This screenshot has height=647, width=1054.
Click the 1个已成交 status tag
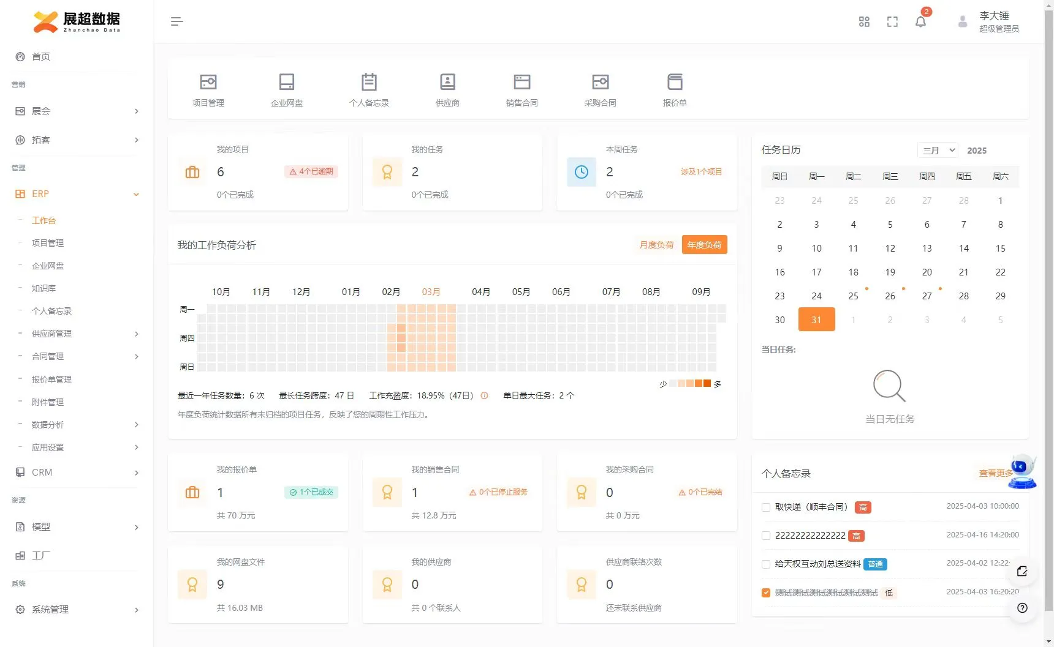(x=311, y=492)
